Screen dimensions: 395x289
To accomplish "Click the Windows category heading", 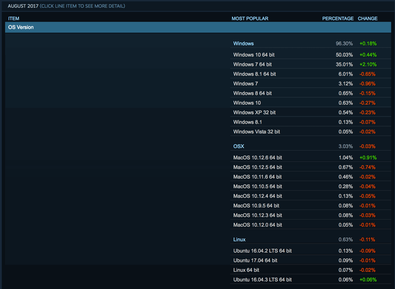I will [x=243, y=43].
